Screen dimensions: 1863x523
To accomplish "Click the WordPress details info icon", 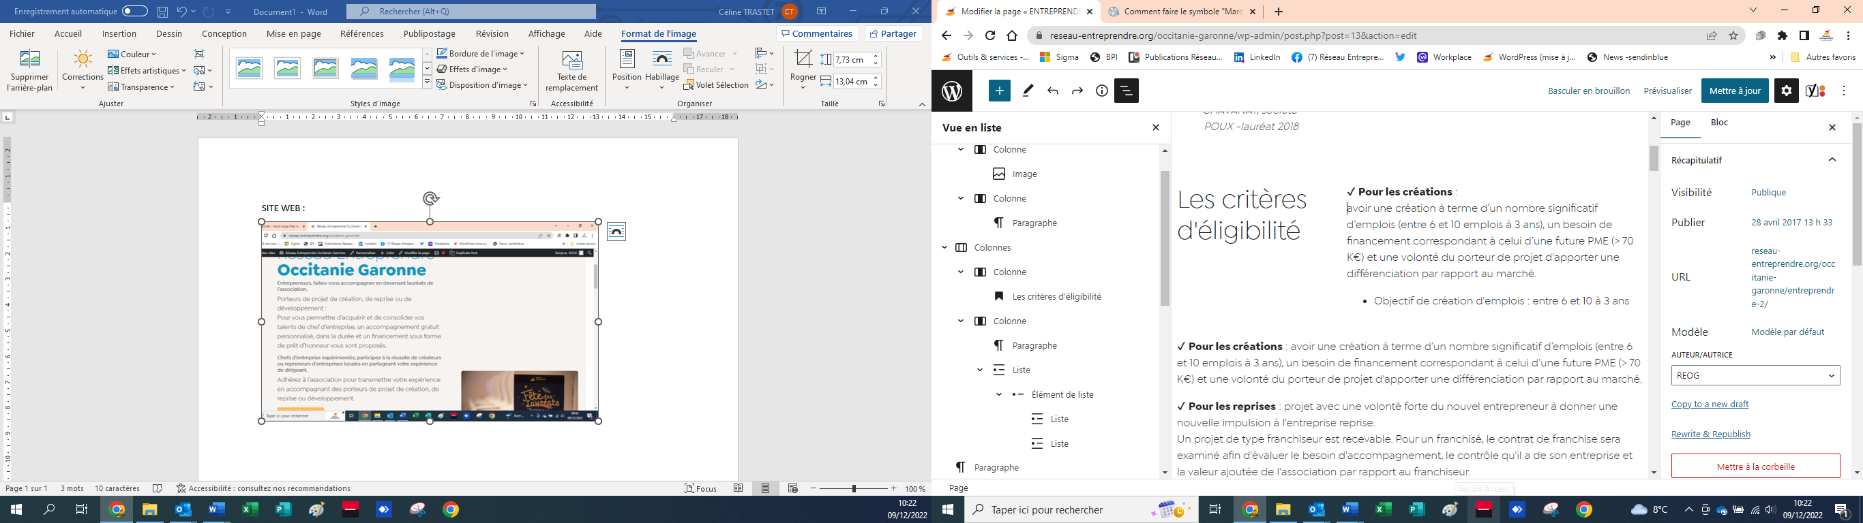I will 1101,91.
